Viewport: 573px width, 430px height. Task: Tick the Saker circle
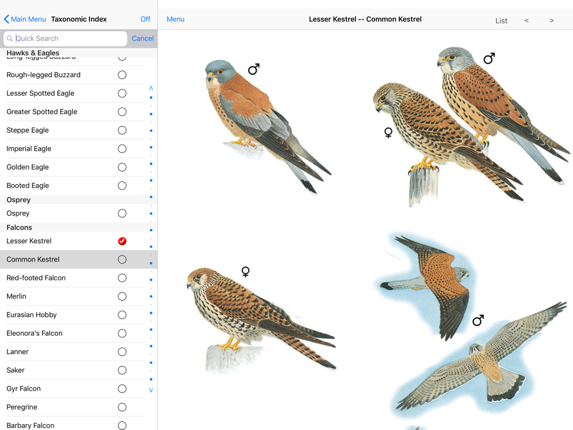tap(122, 370)
